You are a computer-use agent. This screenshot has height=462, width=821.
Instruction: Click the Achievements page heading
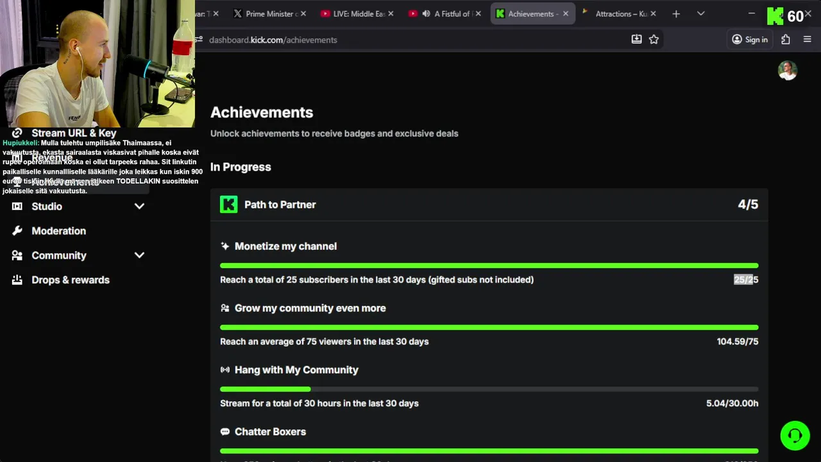tap(262, 112)
